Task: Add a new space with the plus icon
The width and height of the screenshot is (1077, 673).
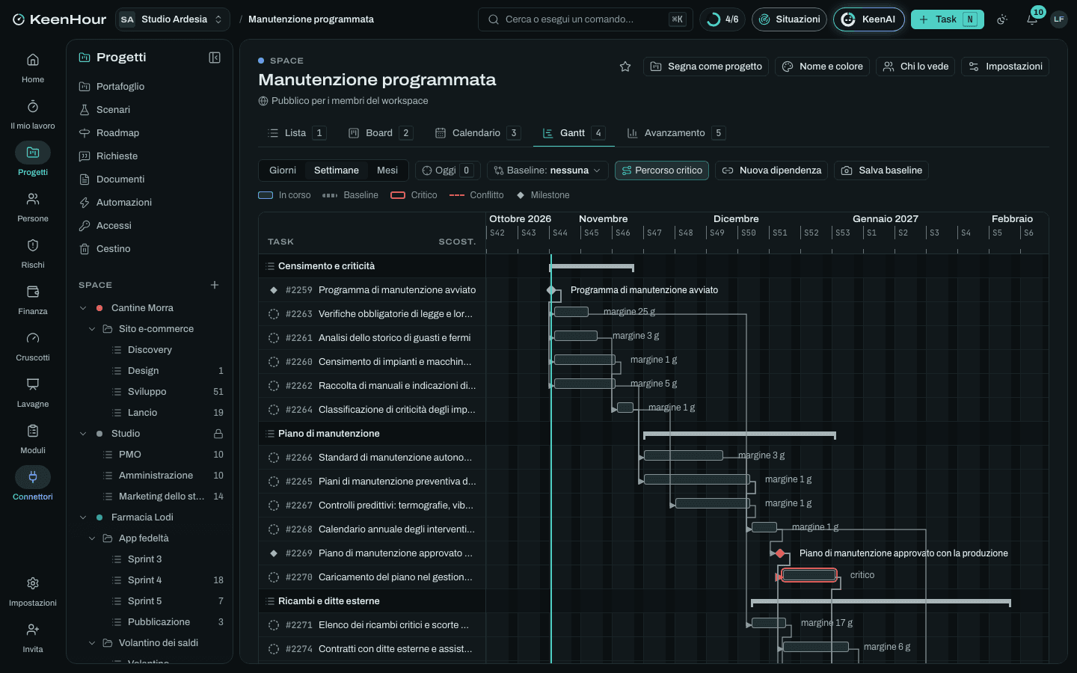Action: (x=215, y=285)
